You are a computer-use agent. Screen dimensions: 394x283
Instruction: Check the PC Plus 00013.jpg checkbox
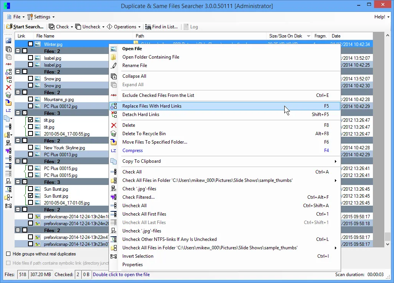30,154
